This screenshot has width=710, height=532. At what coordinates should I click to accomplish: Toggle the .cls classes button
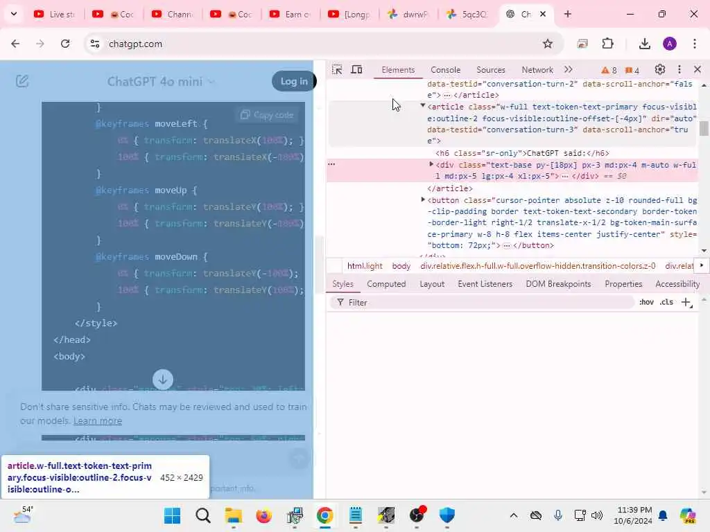[x=666, y=302]
